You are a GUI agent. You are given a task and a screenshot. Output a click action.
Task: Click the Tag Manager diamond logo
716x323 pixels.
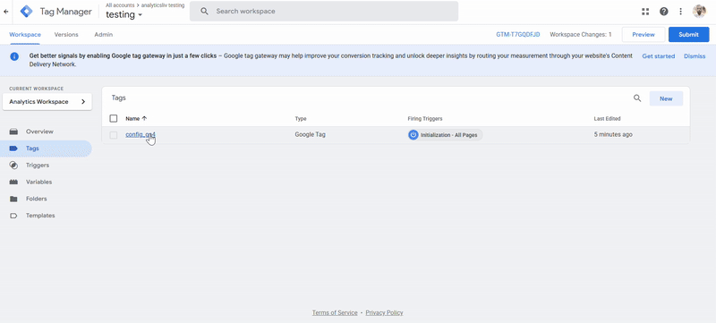coord(27,12)
